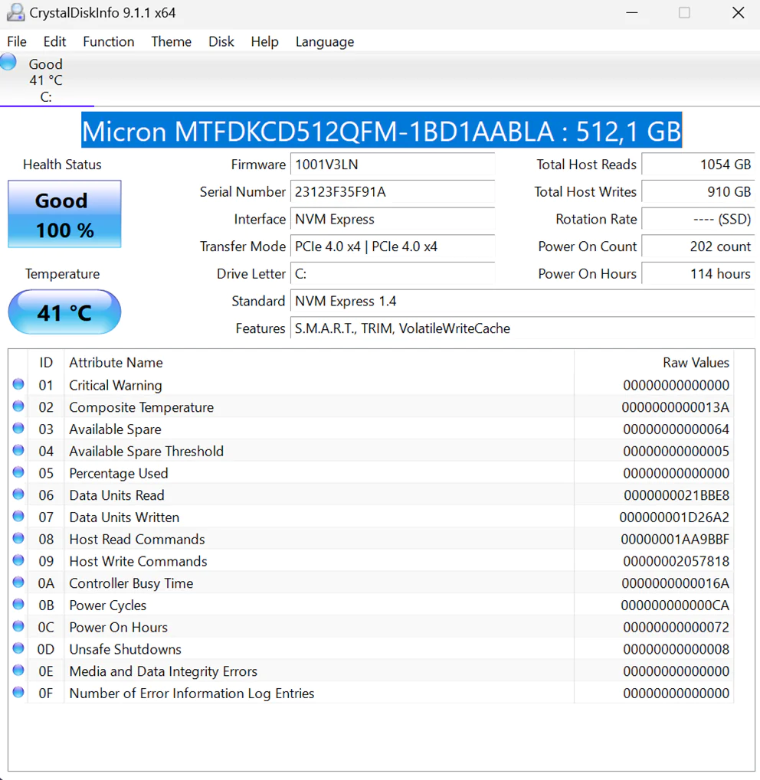760x780 pixels.
Task: Click the Rotation Rate value ---- (SSD)
Action: pyautogui.click(x=698, y=220)
